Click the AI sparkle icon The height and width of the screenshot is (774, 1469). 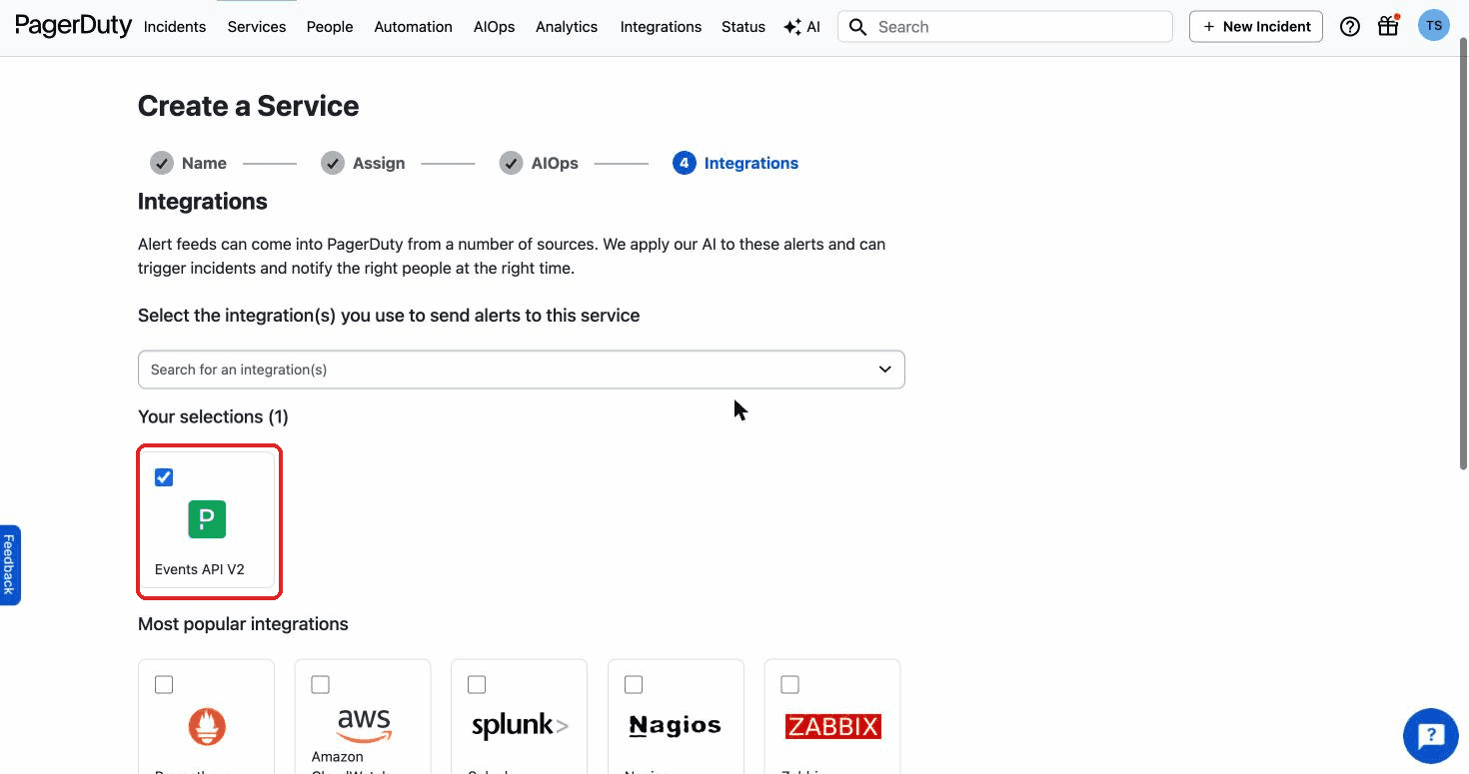coord(792,27)
